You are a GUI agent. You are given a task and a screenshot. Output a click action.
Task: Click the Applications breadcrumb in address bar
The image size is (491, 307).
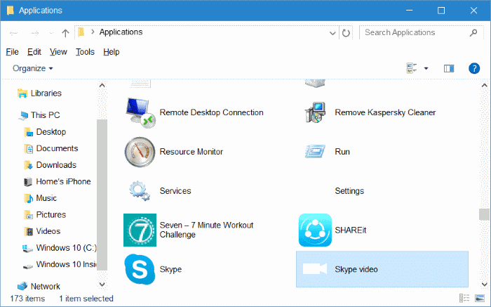point(121,32)
